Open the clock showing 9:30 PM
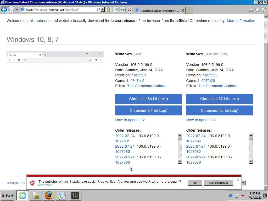This screenshot has width=268, height=201. point(255,196)
